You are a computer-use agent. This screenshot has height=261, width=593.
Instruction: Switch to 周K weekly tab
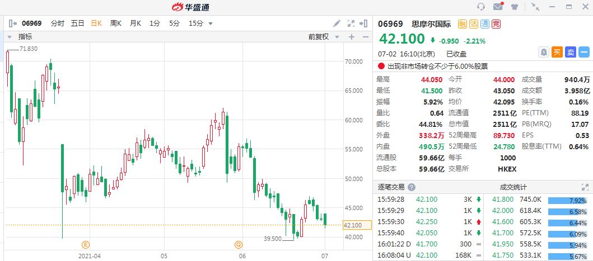click(x=116, y=23)
